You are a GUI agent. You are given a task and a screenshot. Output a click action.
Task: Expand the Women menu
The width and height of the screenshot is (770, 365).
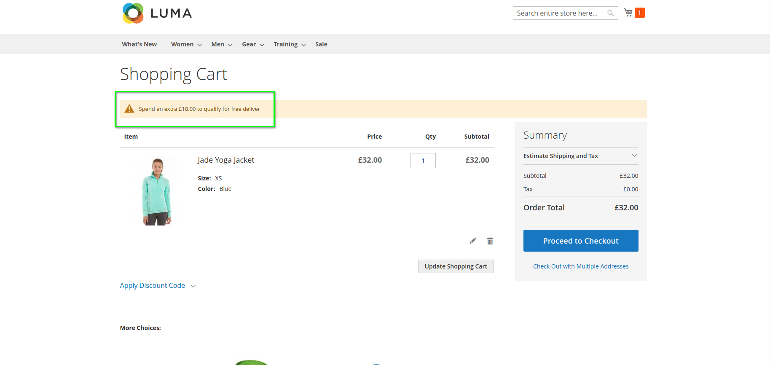pyautogui.click(x=186, y=44)
